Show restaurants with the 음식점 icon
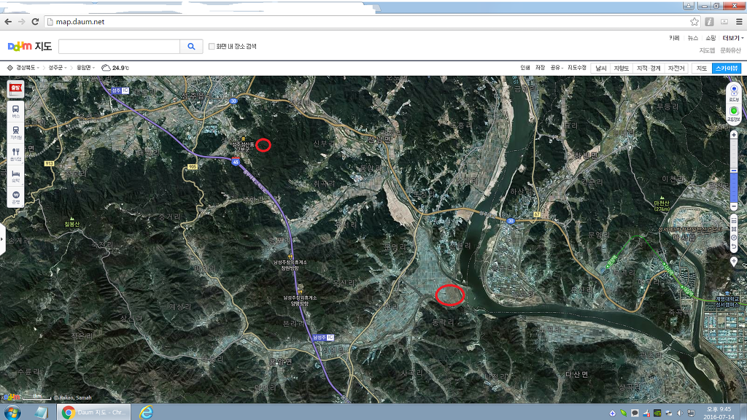This screenshot has width=747, height=420. [x=15, y=153]
